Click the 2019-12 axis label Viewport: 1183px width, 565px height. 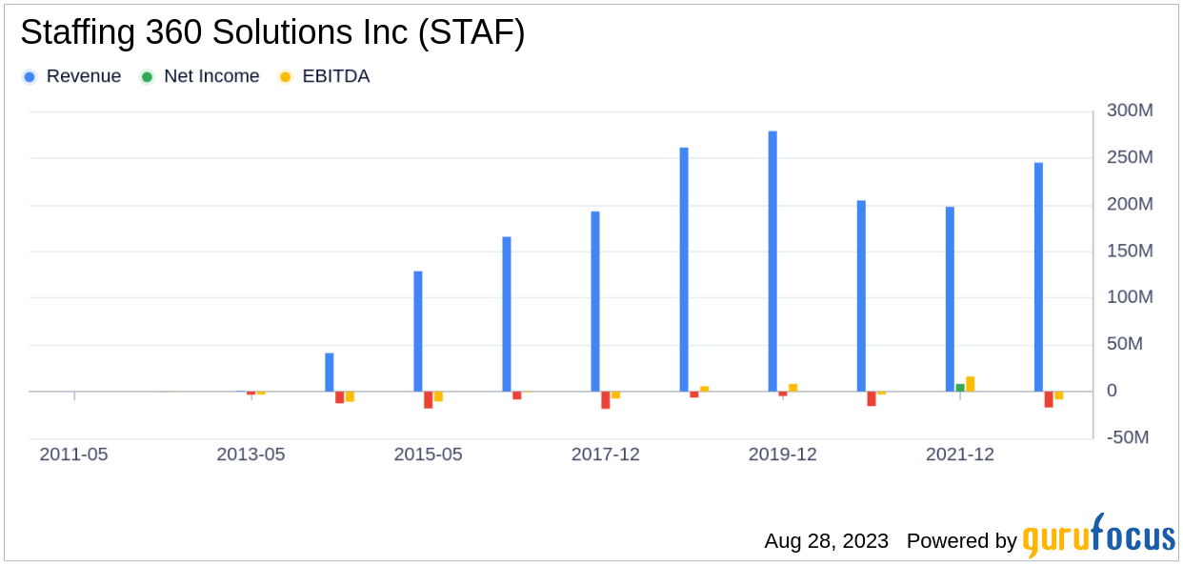(783, 455)
